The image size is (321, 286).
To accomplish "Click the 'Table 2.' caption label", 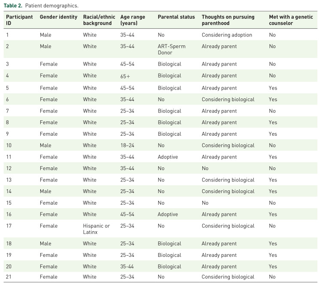I will tap(13, 6).
